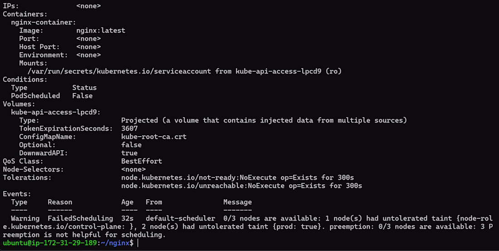
Task: Click the False status under Conditions
Action: [83, 96]
